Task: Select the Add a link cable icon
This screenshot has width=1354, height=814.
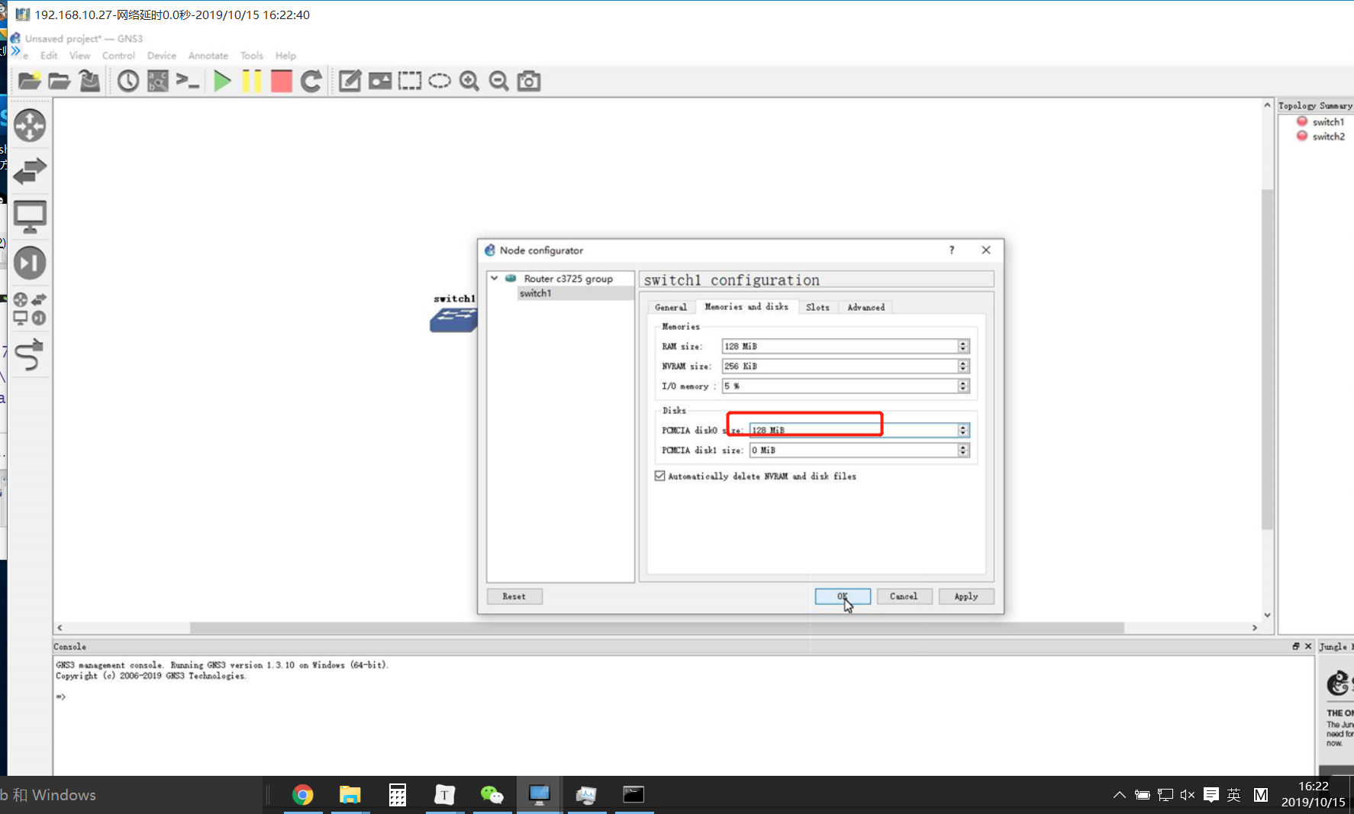Action: (x=30, y=355)
